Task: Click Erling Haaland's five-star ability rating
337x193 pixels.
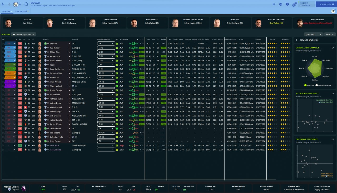Action: coord(273,86)
